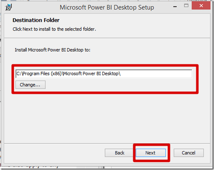Cancel the Power BI Desktop setup

(189, 153)
